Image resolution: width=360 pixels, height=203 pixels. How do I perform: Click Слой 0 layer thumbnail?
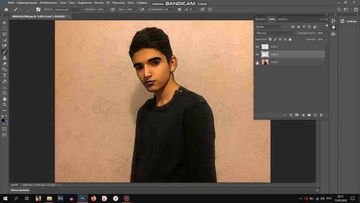[265, 62]
